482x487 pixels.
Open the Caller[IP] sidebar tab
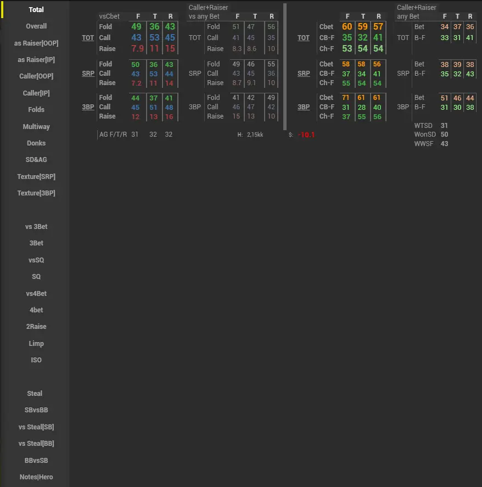[x=36, y=93]
